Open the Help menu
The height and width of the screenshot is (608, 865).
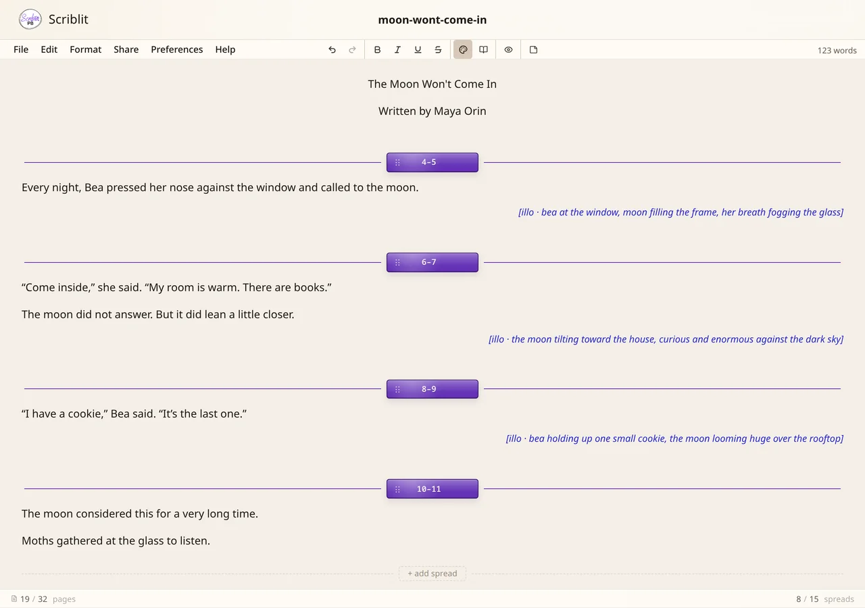225,49
